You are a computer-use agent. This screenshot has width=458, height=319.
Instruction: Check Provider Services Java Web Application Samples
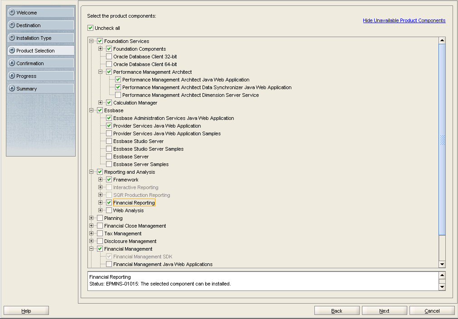point(109,133)
